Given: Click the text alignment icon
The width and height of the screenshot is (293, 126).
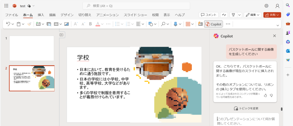Looking at the screenshot, I should pos(139,24).
